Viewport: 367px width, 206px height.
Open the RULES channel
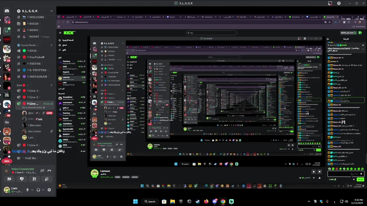(35, 24)
